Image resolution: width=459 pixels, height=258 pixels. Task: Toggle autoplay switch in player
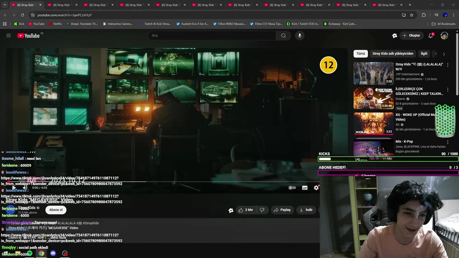coord(292,188)
